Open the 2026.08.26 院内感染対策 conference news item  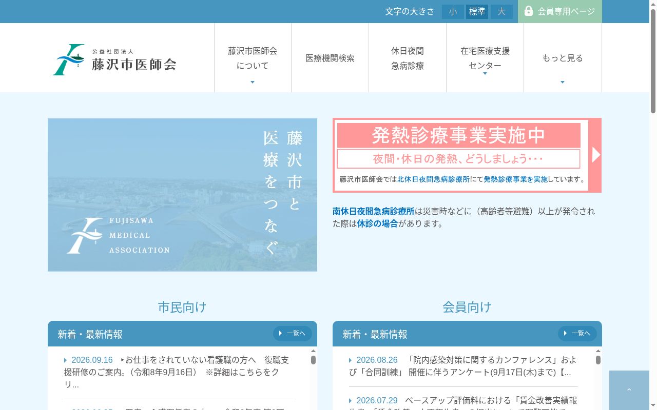[x=462, y=366]
